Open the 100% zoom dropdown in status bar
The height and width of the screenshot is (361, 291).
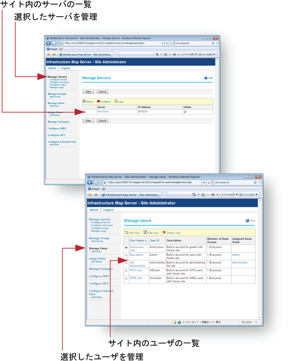pyautogui.click(x=256, y=322)
